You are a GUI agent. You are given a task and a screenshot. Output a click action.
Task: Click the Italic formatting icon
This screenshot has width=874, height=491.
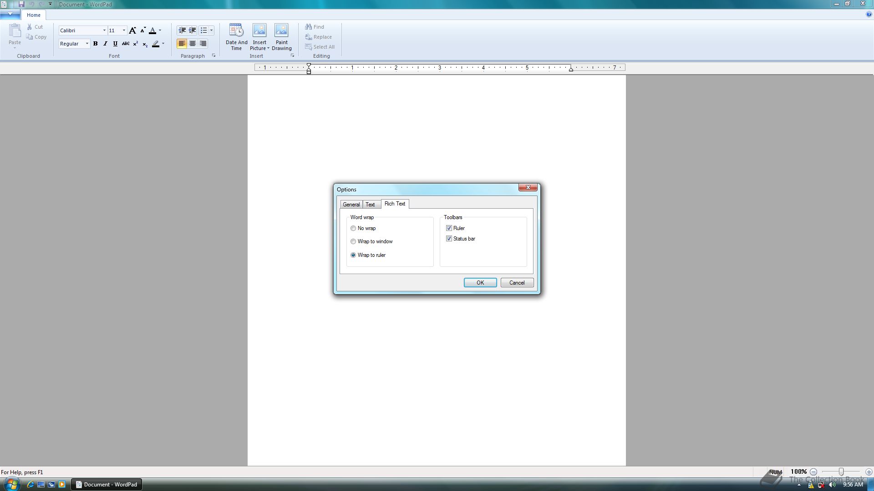(x=105, y=44)
